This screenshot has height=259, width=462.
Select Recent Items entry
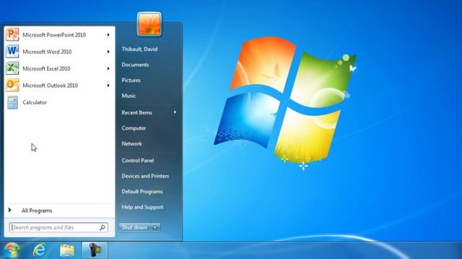point(136,112)
